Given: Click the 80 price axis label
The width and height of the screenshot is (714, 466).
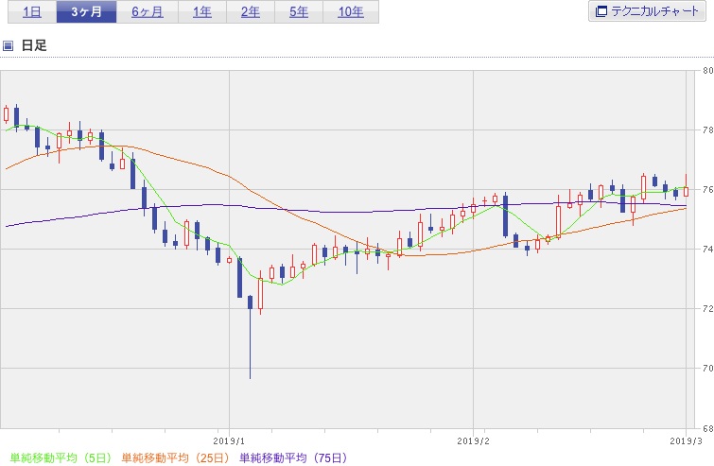Looking at the screenshot, I should coord(707,71).
